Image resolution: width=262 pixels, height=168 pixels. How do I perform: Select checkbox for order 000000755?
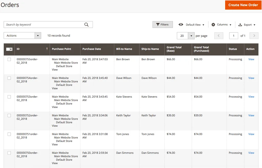9,59
